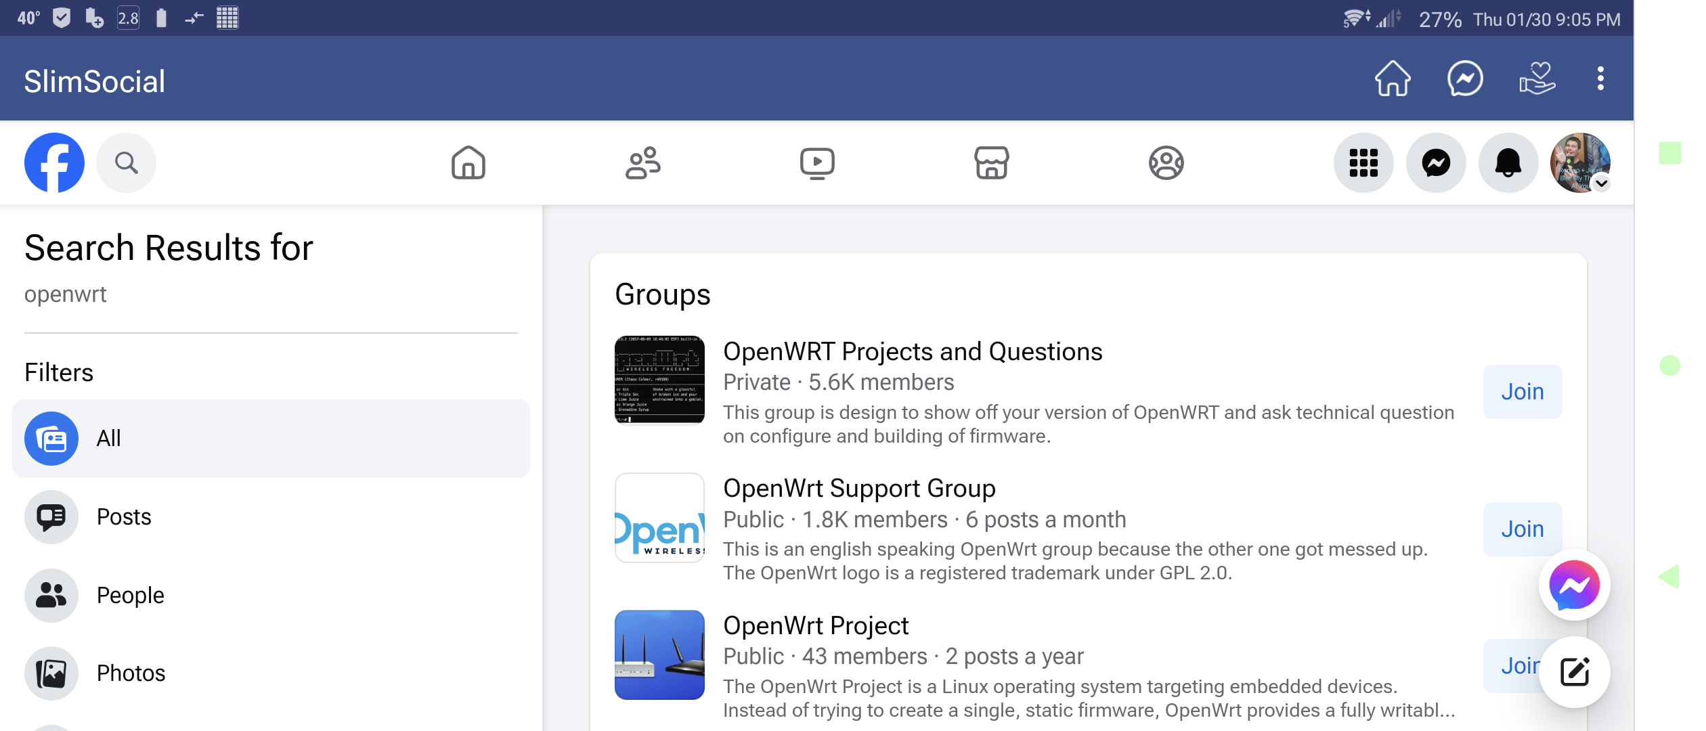
Task: Open the Watch video tab
Action: [817, 162]
